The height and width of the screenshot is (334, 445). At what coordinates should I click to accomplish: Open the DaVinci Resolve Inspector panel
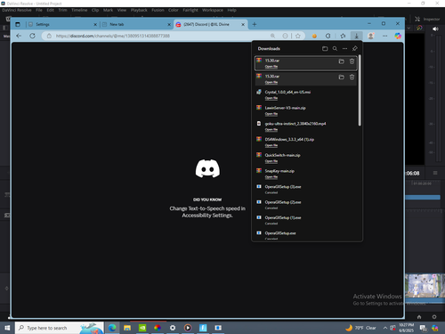point(427,19)
